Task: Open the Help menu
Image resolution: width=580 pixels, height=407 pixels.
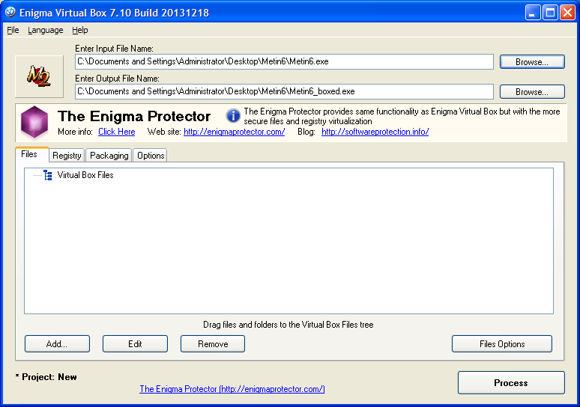Action: 80,30
